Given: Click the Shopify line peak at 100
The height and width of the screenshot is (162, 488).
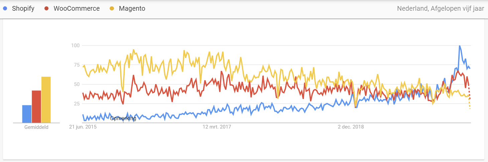Looking at the screenshot, I should tap(460, 46).
